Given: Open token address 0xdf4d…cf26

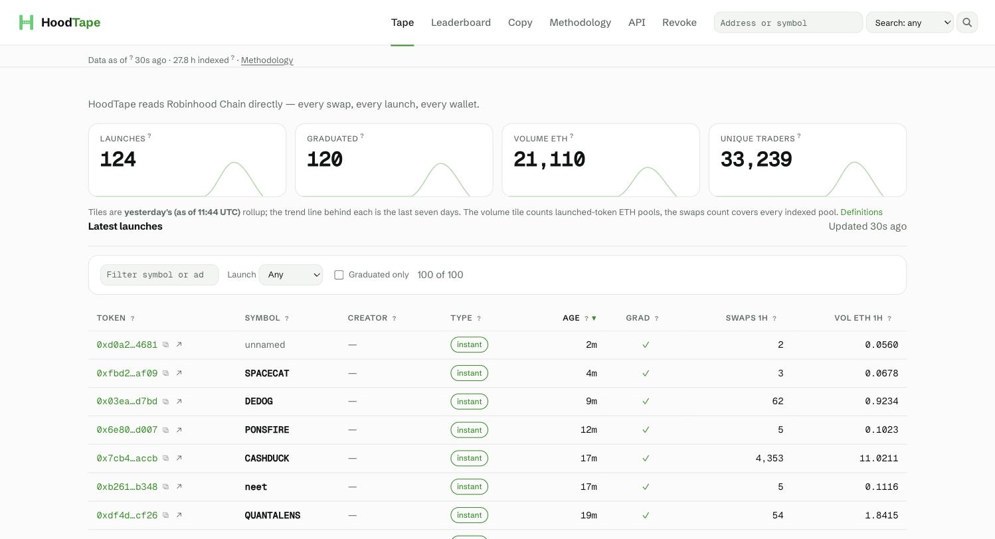Looking at the screenshot, I should point(127,516).
